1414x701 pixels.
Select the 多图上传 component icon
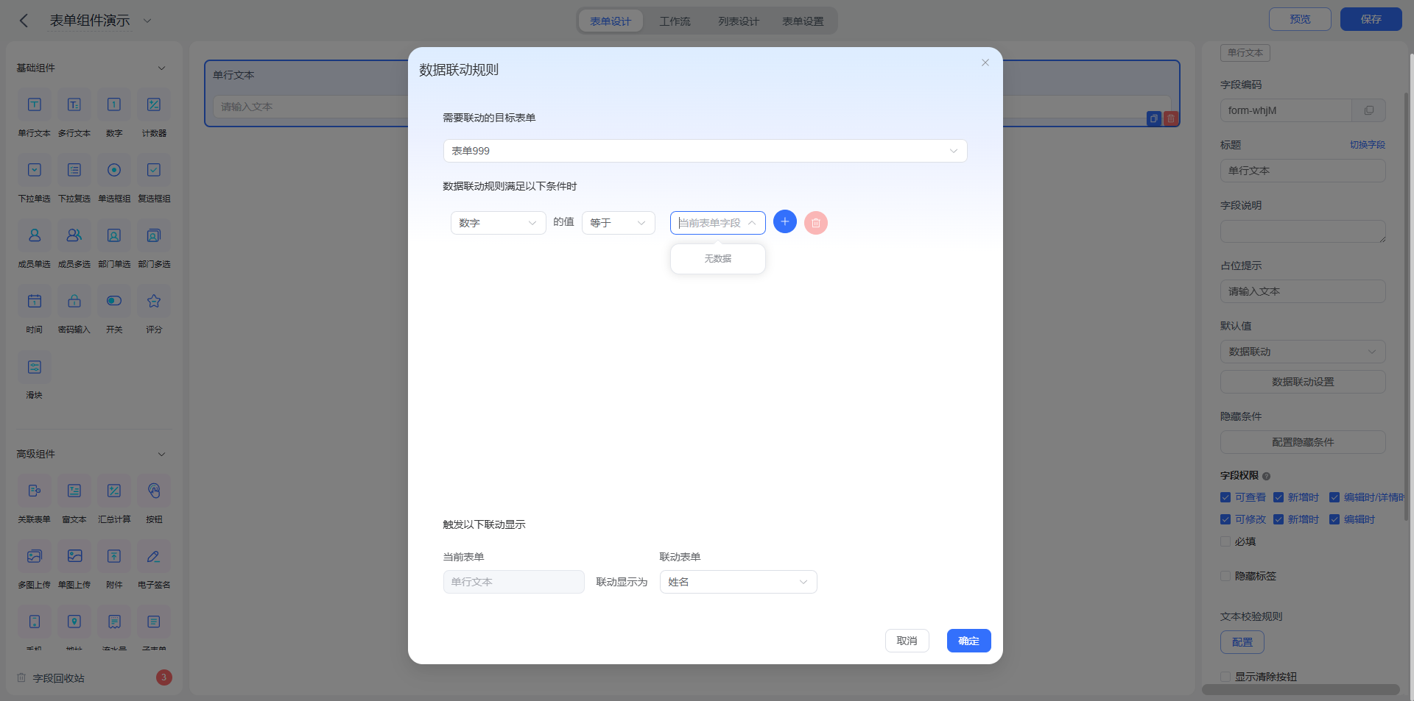[x=35, y=556]
